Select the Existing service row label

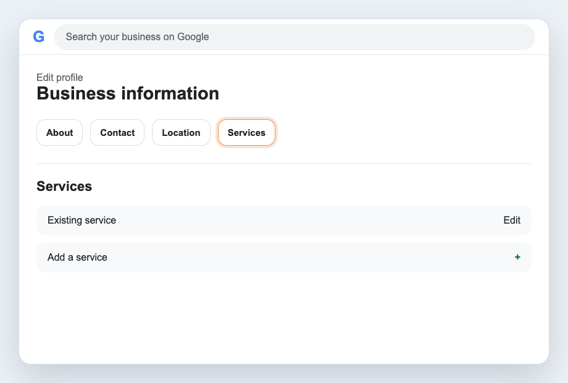(x=82, y=221)
